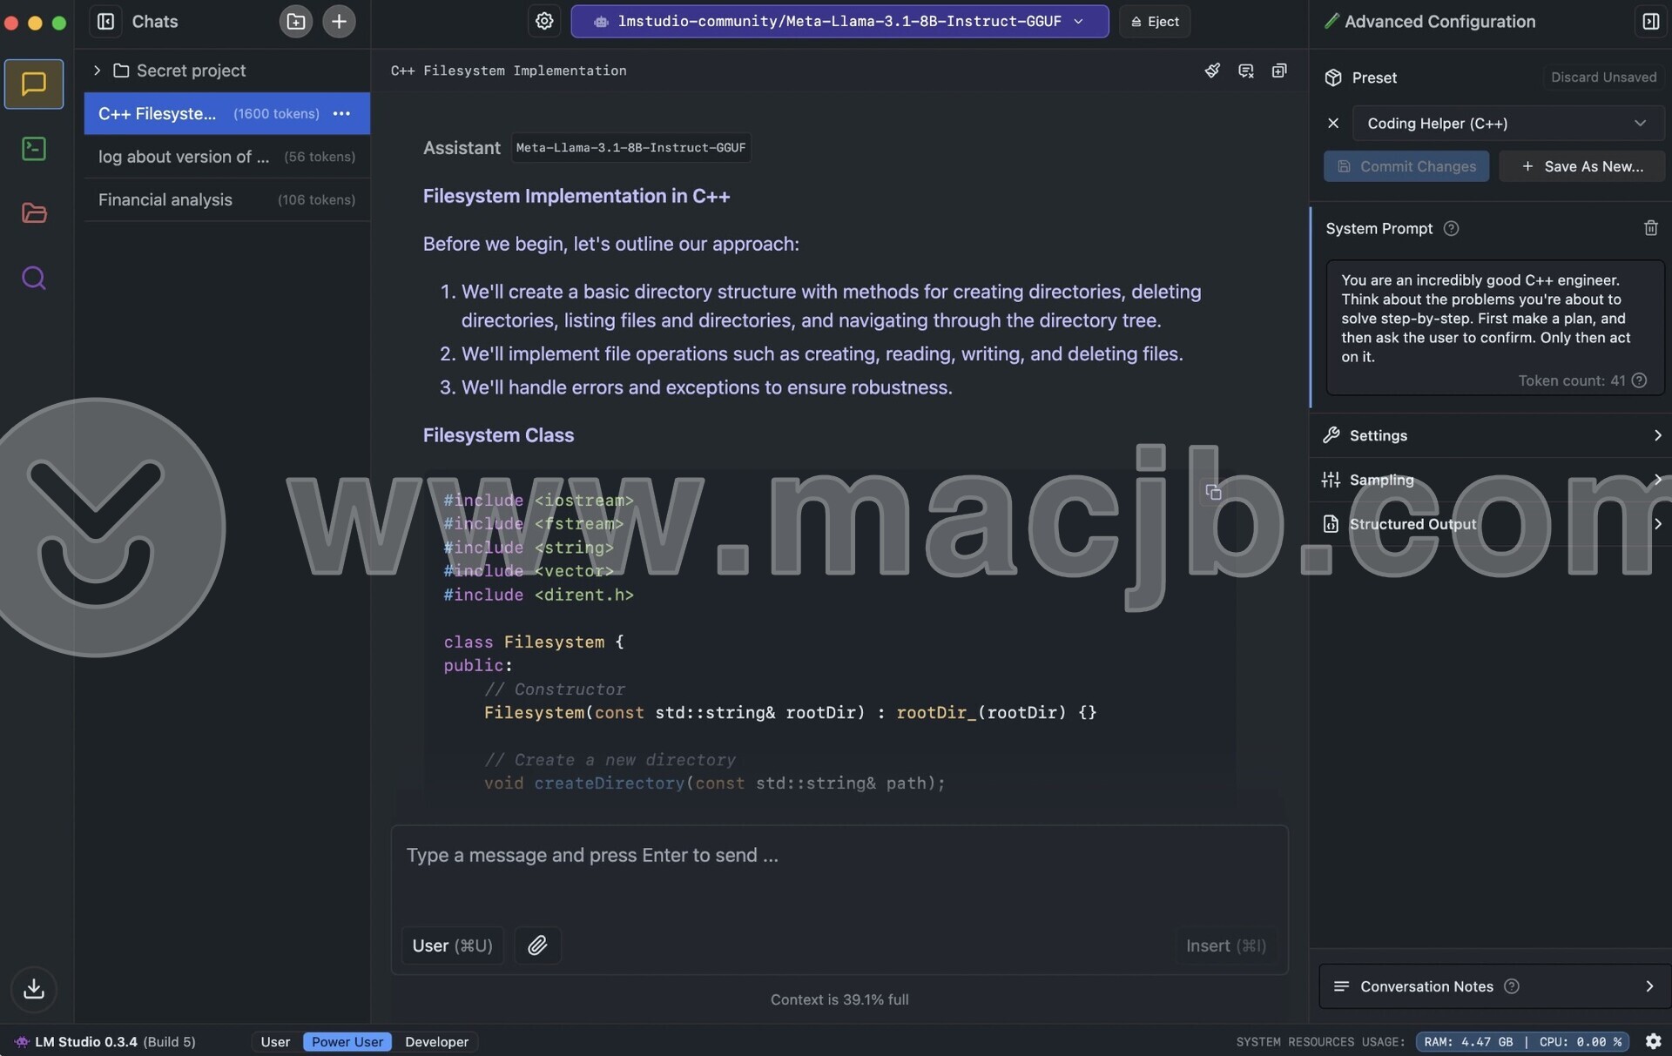Click the Filesystem Class heading
This screenshot has height=1056, width=1672.
tap(498, 435)
